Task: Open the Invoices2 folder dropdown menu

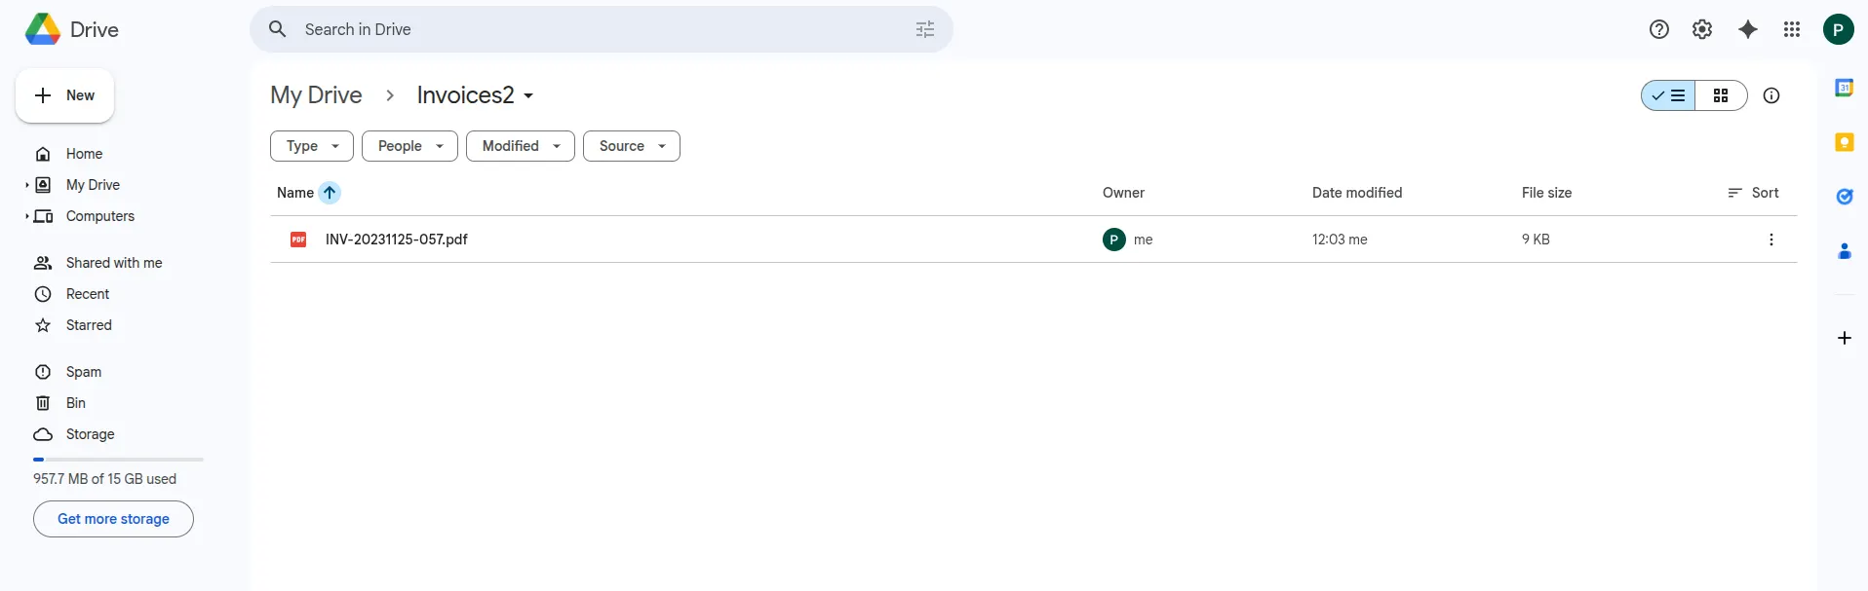Action: coord(476,95)
